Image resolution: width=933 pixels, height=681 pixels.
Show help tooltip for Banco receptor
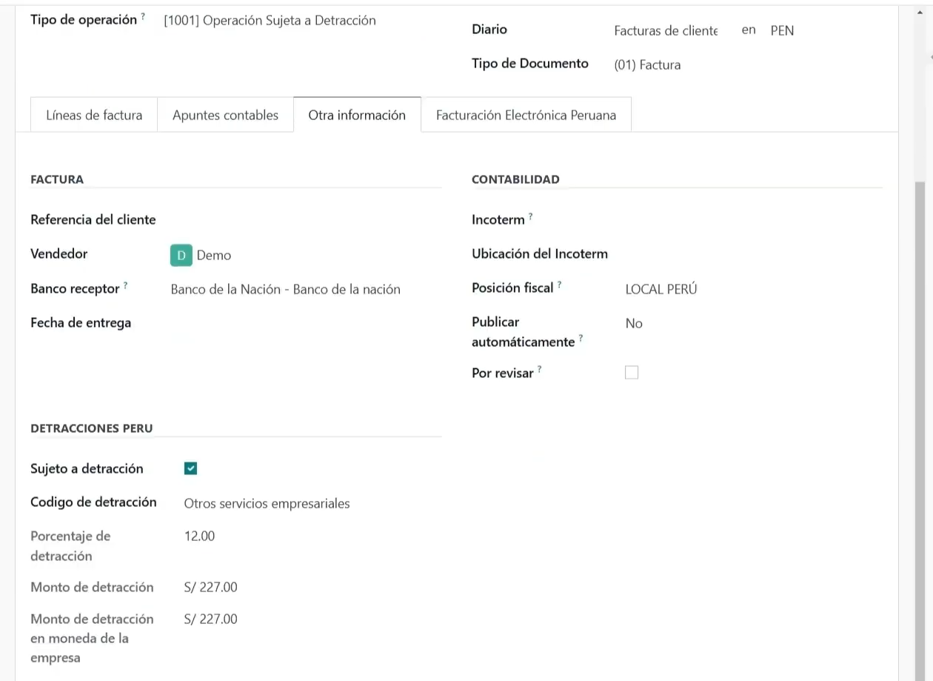pyautogui.click(x=126, y=285)
